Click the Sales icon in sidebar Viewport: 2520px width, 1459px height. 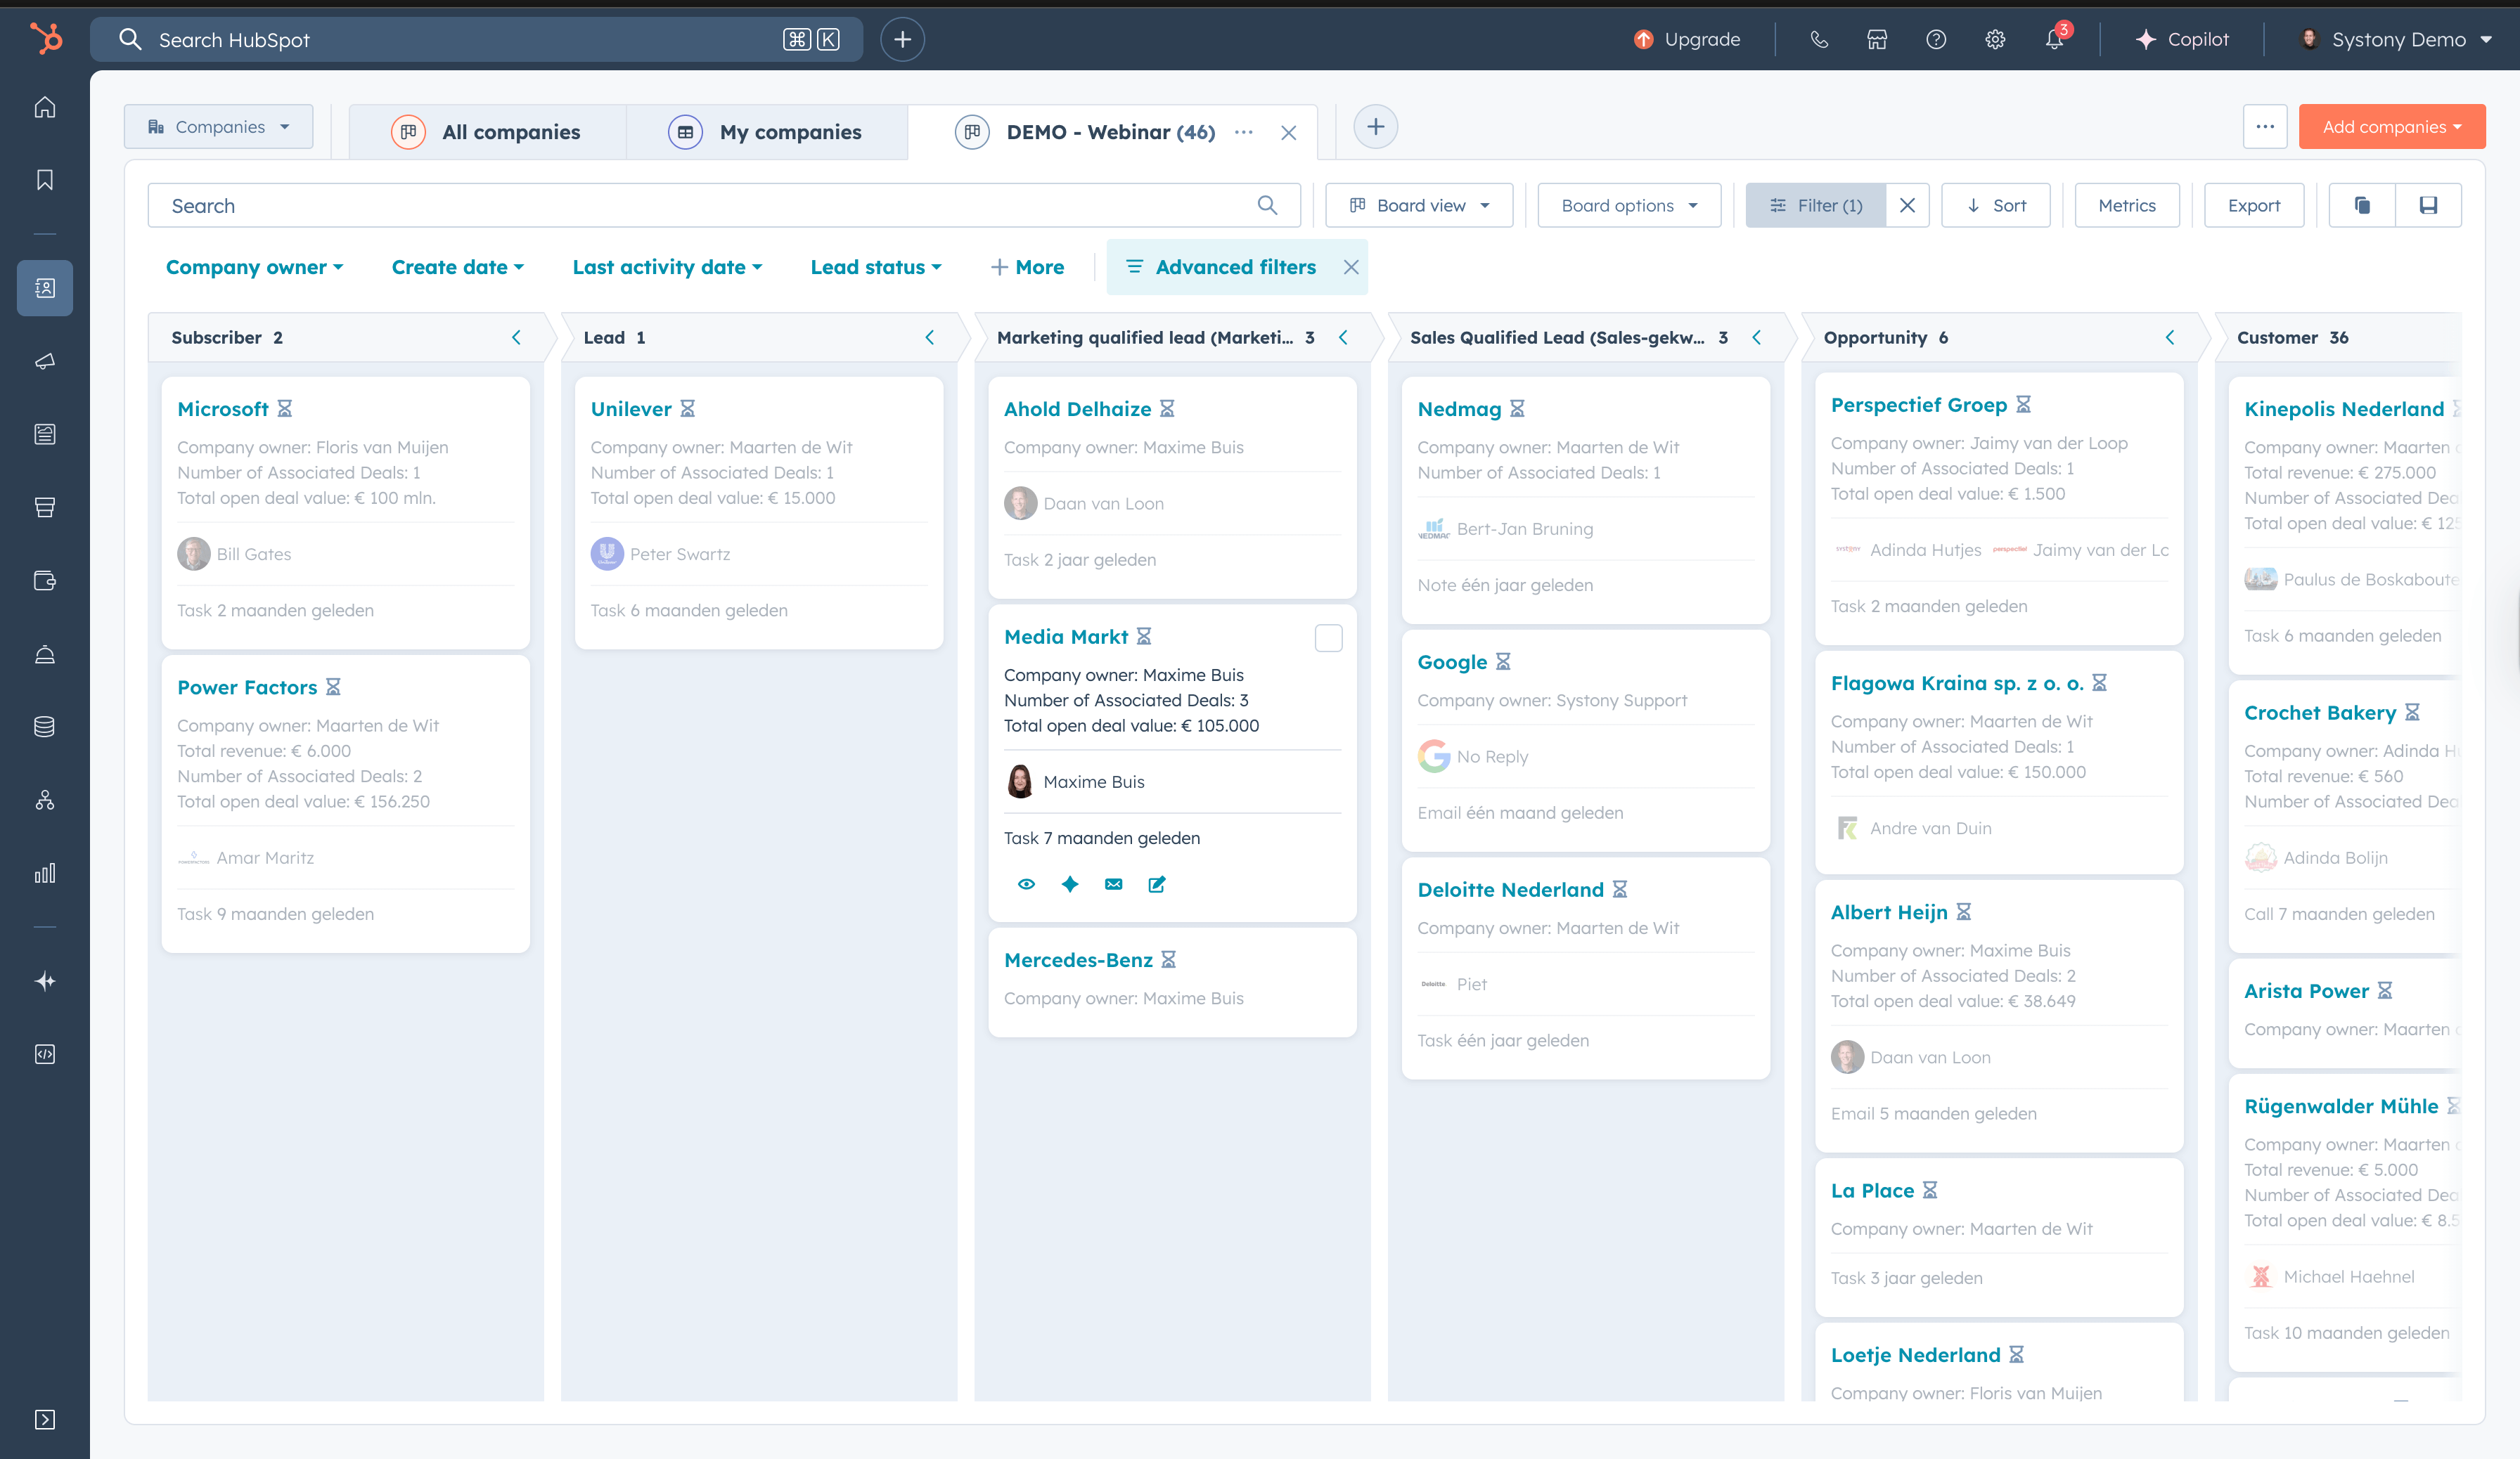pyautogui.click(x=45, y=507)
